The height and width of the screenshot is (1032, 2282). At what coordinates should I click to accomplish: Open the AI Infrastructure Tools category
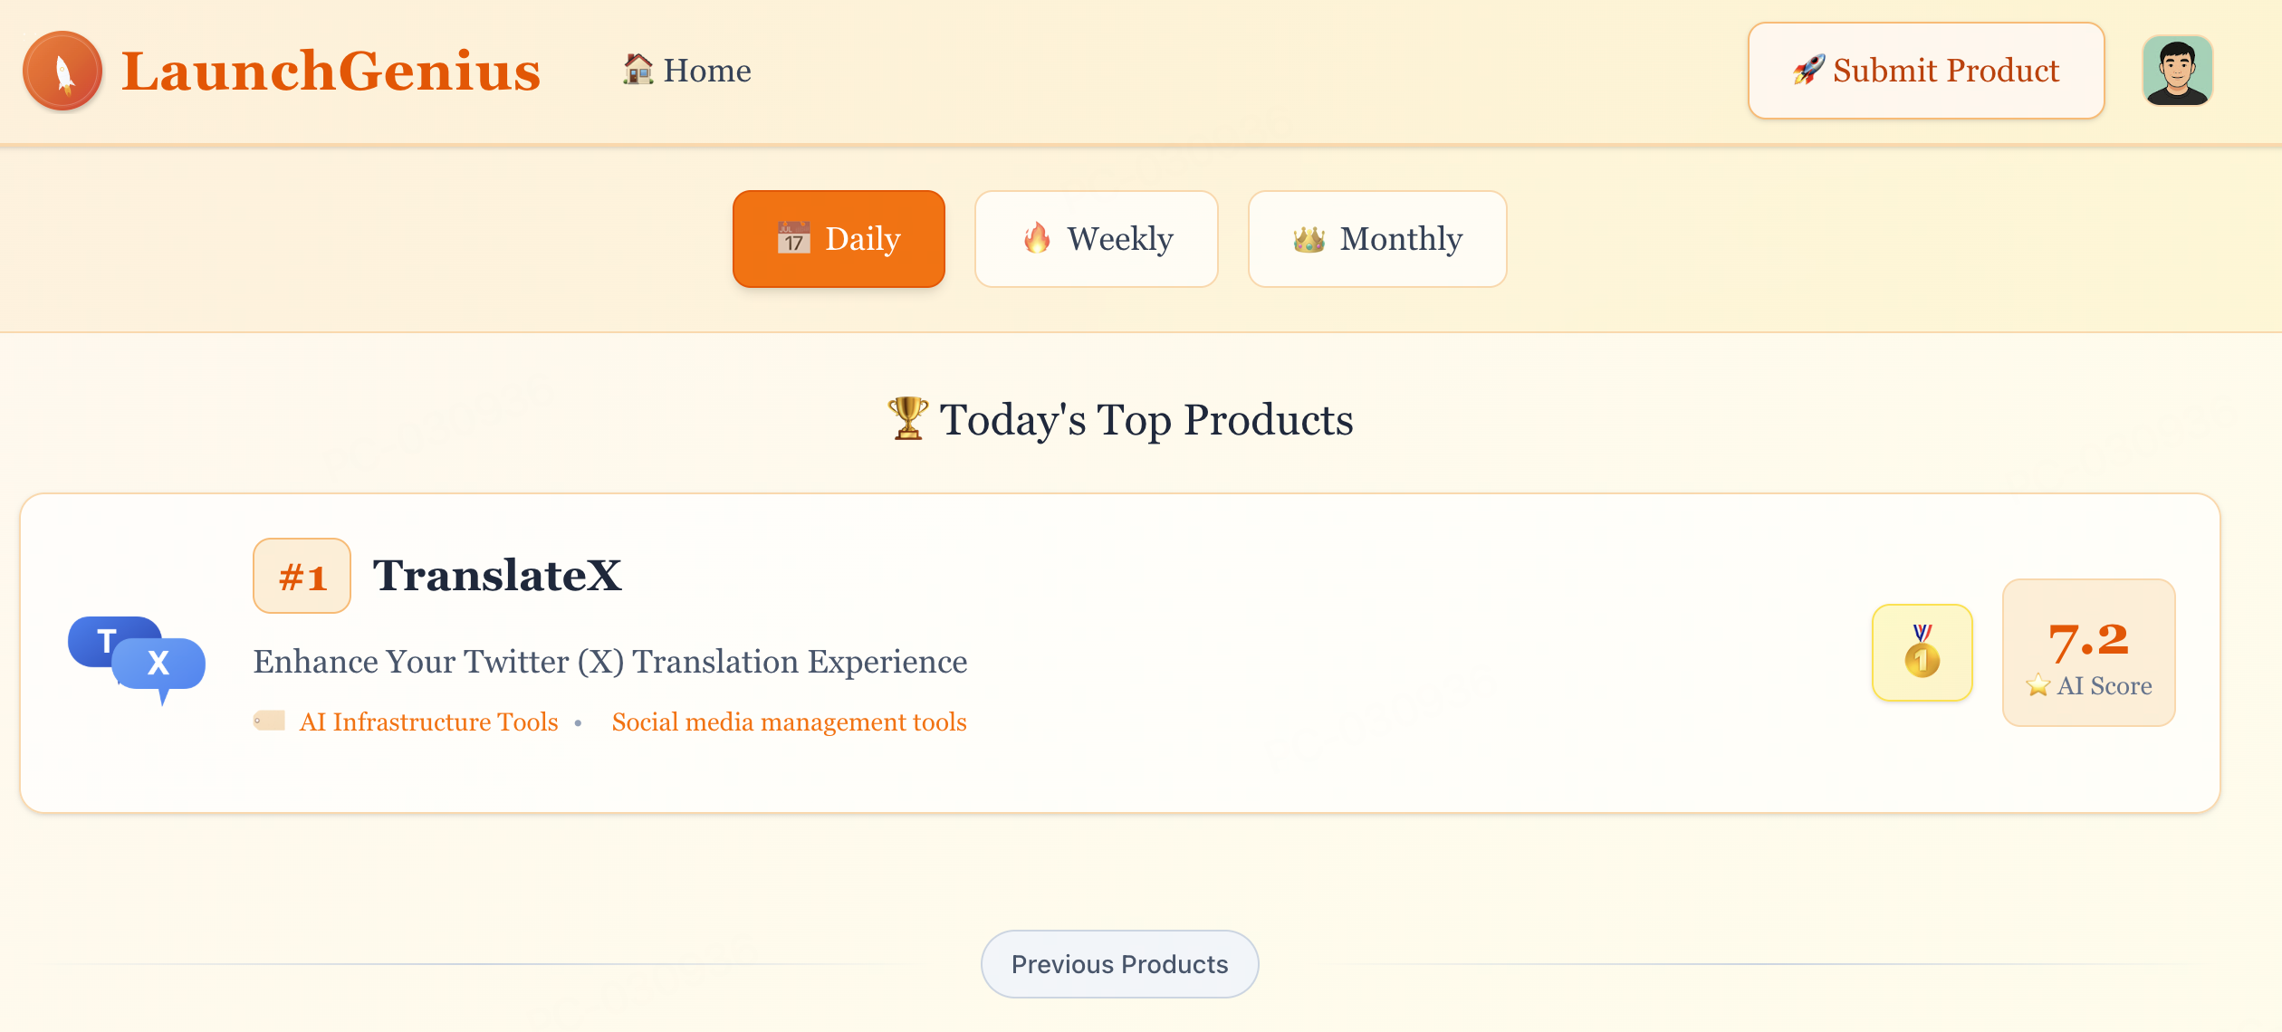[x=428, y=722]
